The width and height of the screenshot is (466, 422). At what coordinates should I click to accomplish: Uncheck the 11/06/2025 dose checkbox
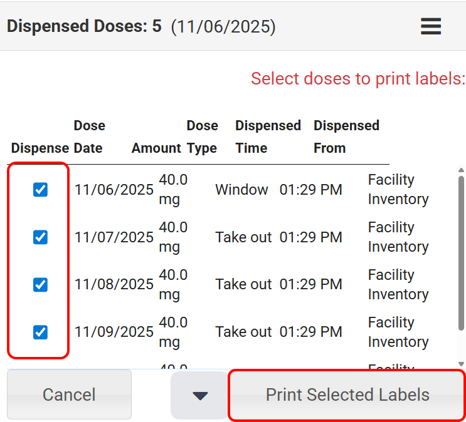click(40, 190)
